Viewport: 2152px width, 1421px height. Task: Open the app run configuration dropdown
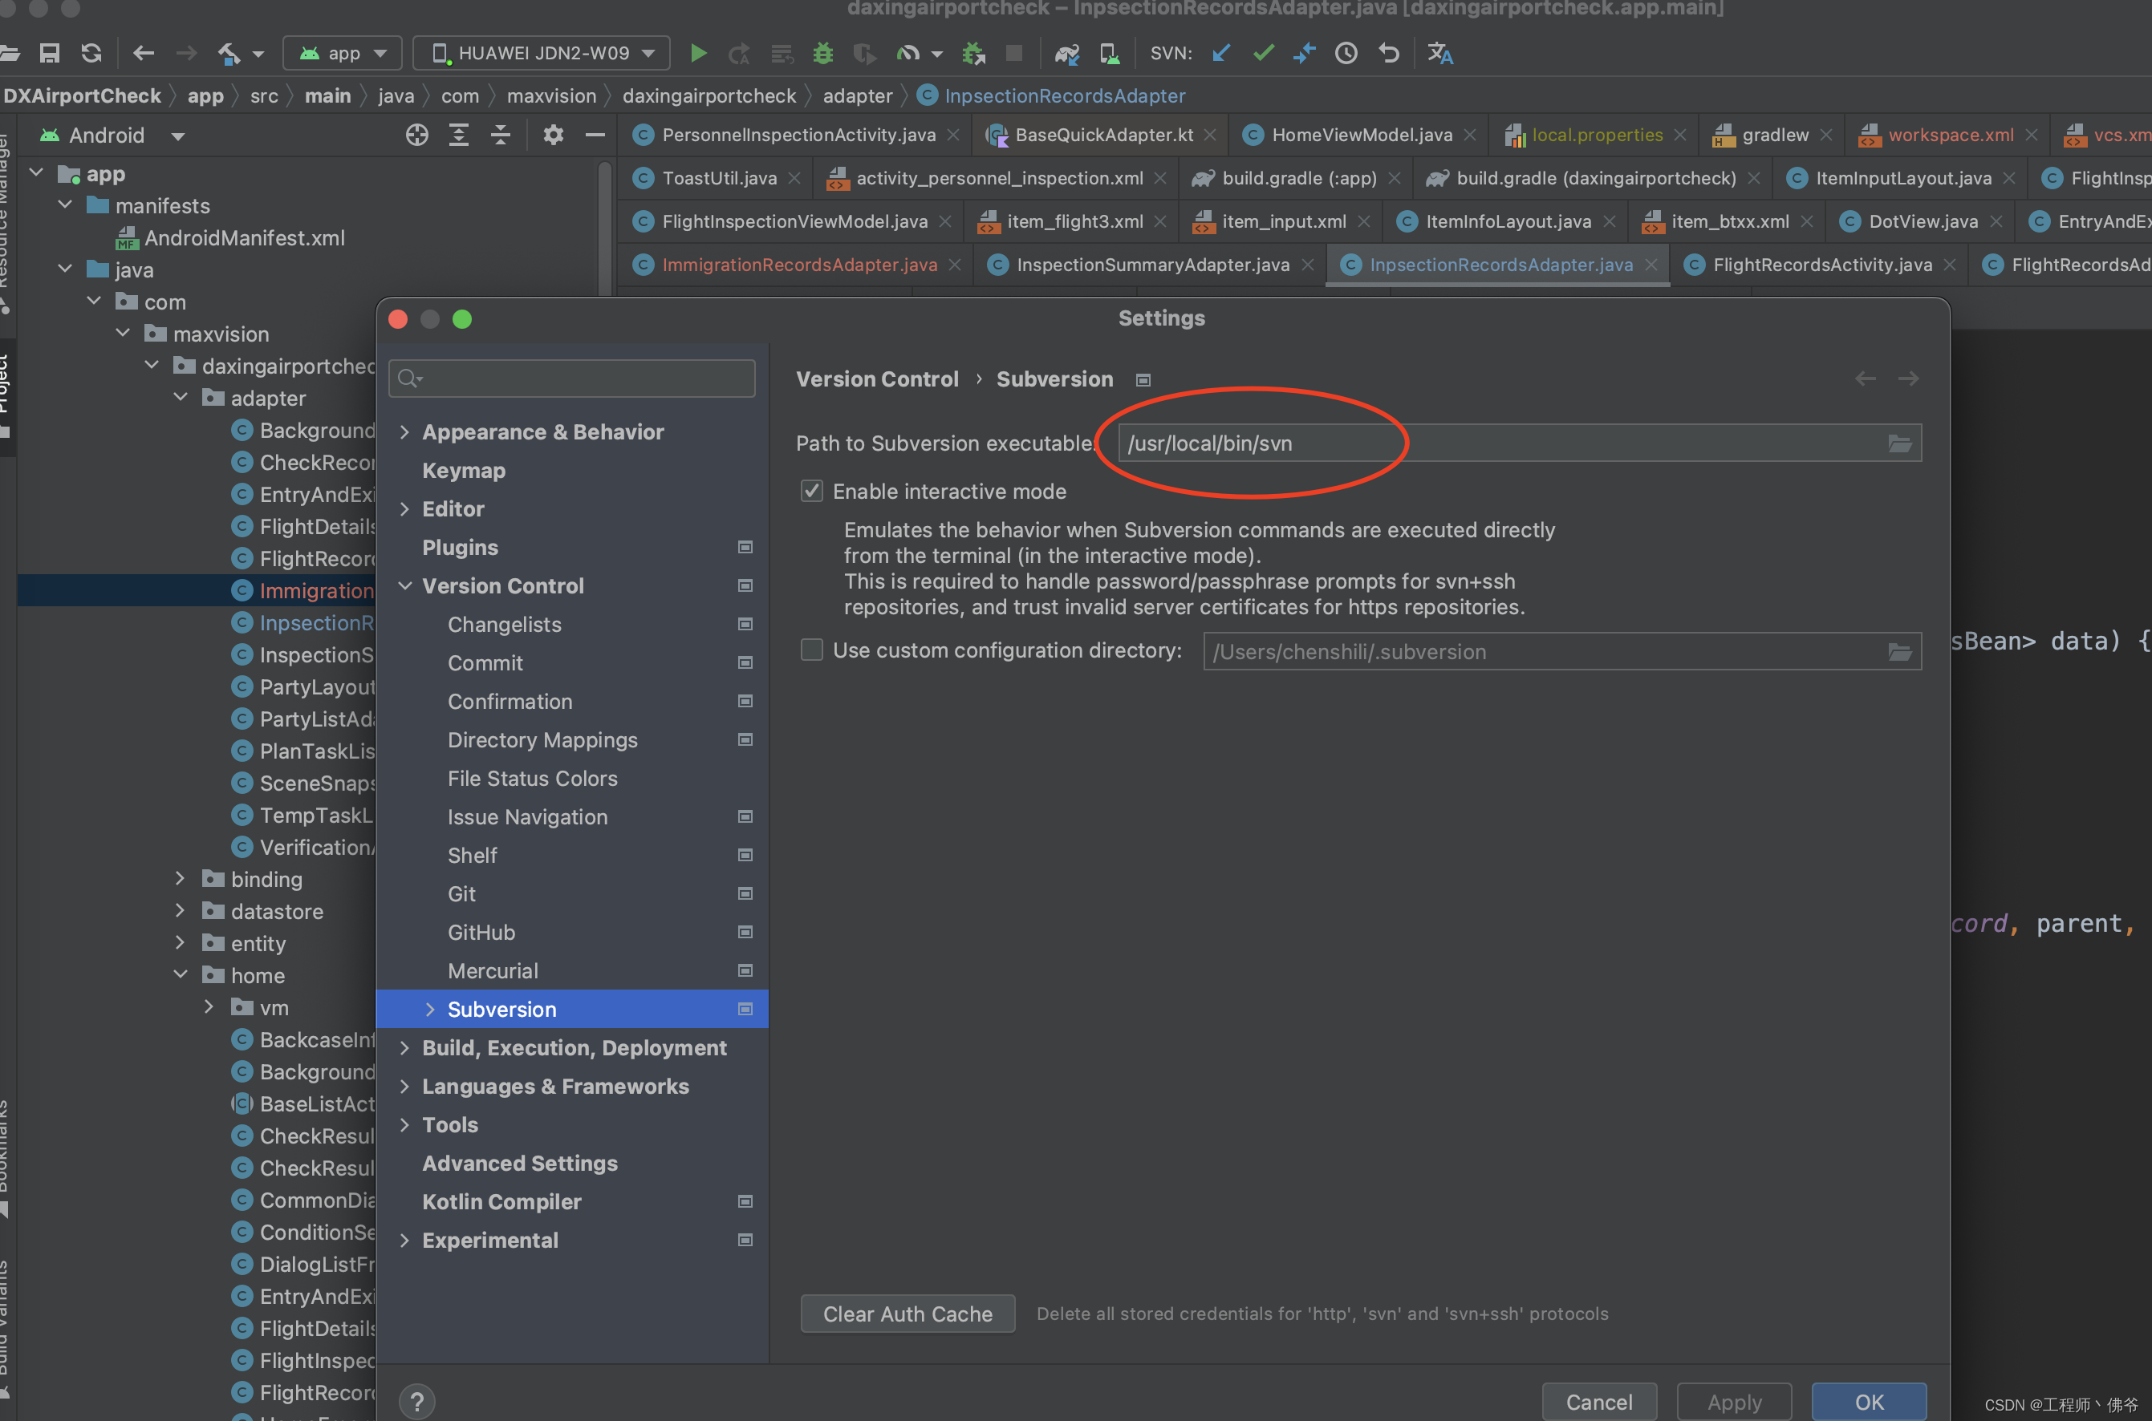343,54
